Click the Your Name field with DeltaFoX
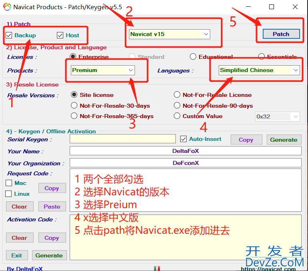The height and width of the screenshot is (271, 308). pyautogui.click(x=185, y=151)
